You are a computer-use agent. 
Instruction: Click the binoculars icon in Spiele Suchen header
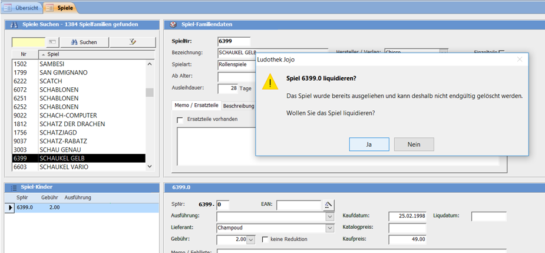[x=14, y=25]
